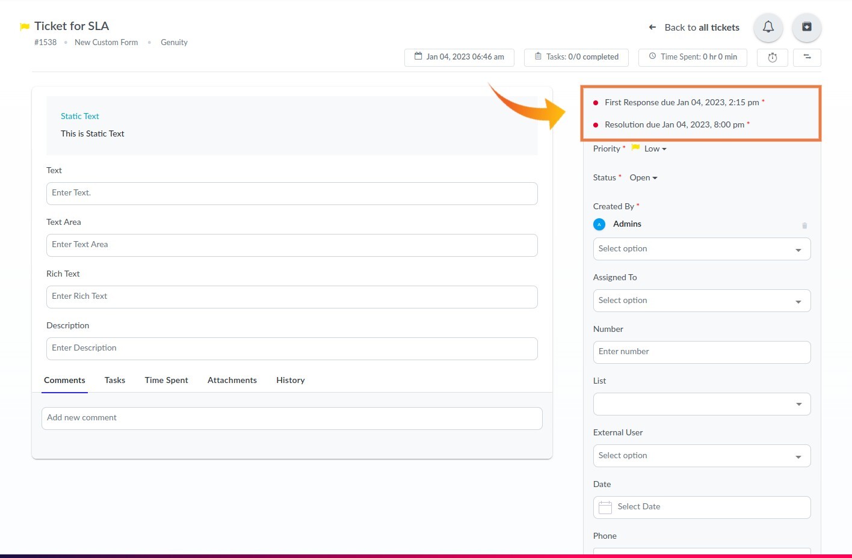Expand the List dropdown
Screen dimensions: 852x558
pyautogui.click(x=702, y=404)
